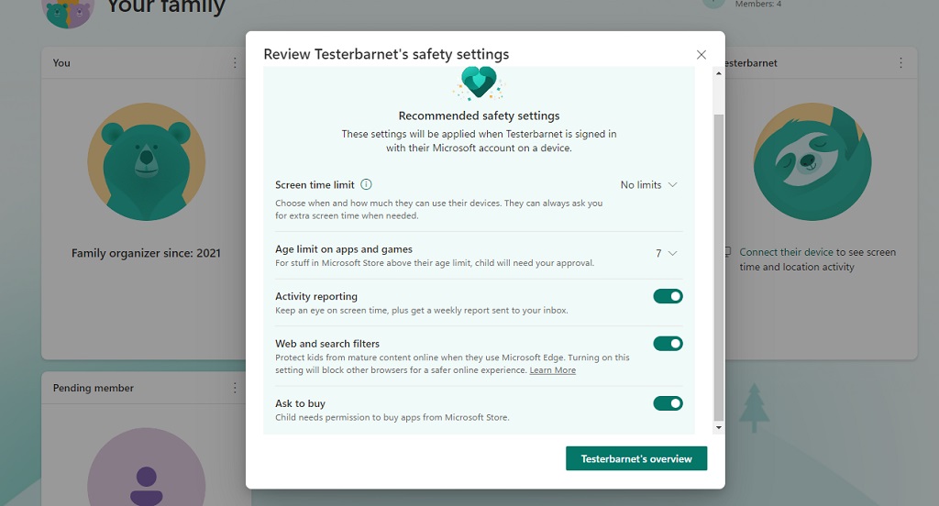The height and width of the screenshot is (506, 939).
Task: Turn off Ask to buy toggle
Action: click(668, 403)
